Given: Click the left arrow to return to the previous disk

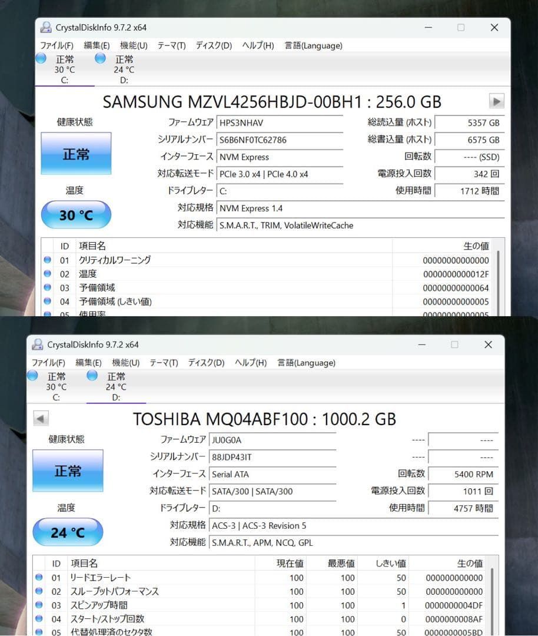Looking at the screenshot, I should click(x=40, y=418).
